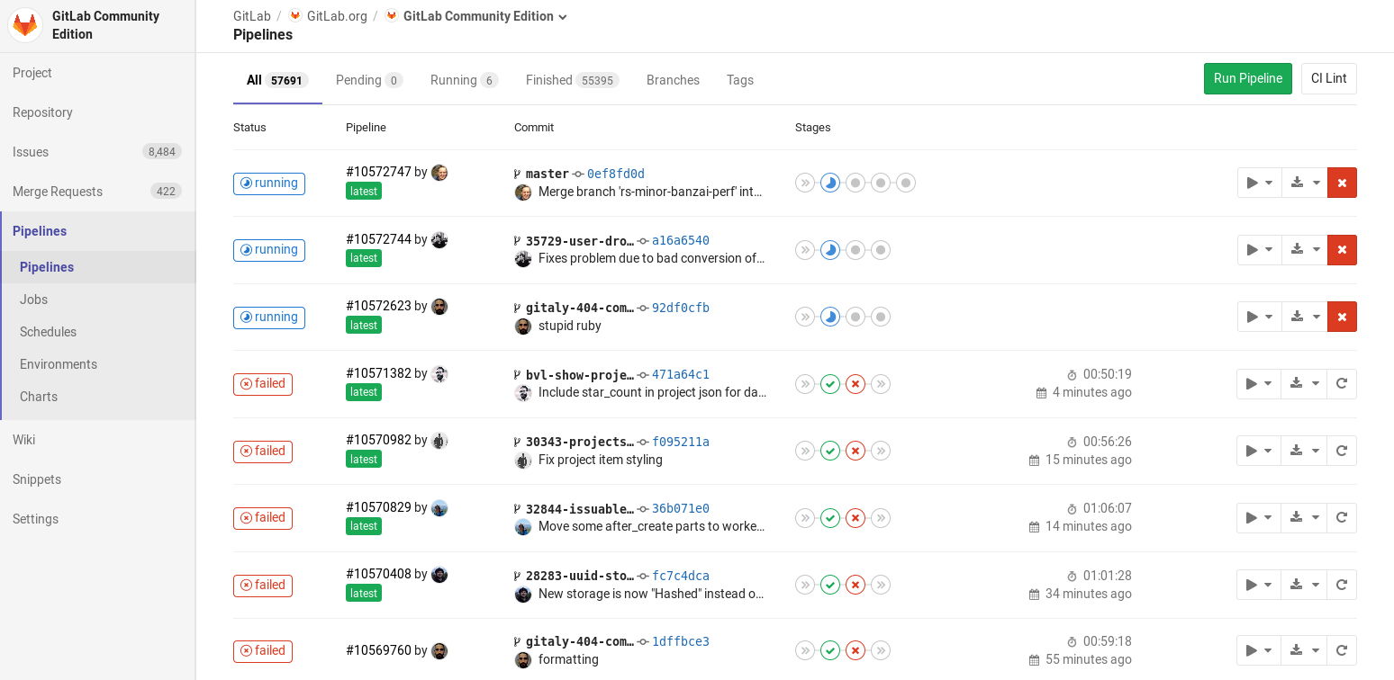Click the Run Pipeline button
This screenshot has width=1394, height=680.
point(1248,78)
